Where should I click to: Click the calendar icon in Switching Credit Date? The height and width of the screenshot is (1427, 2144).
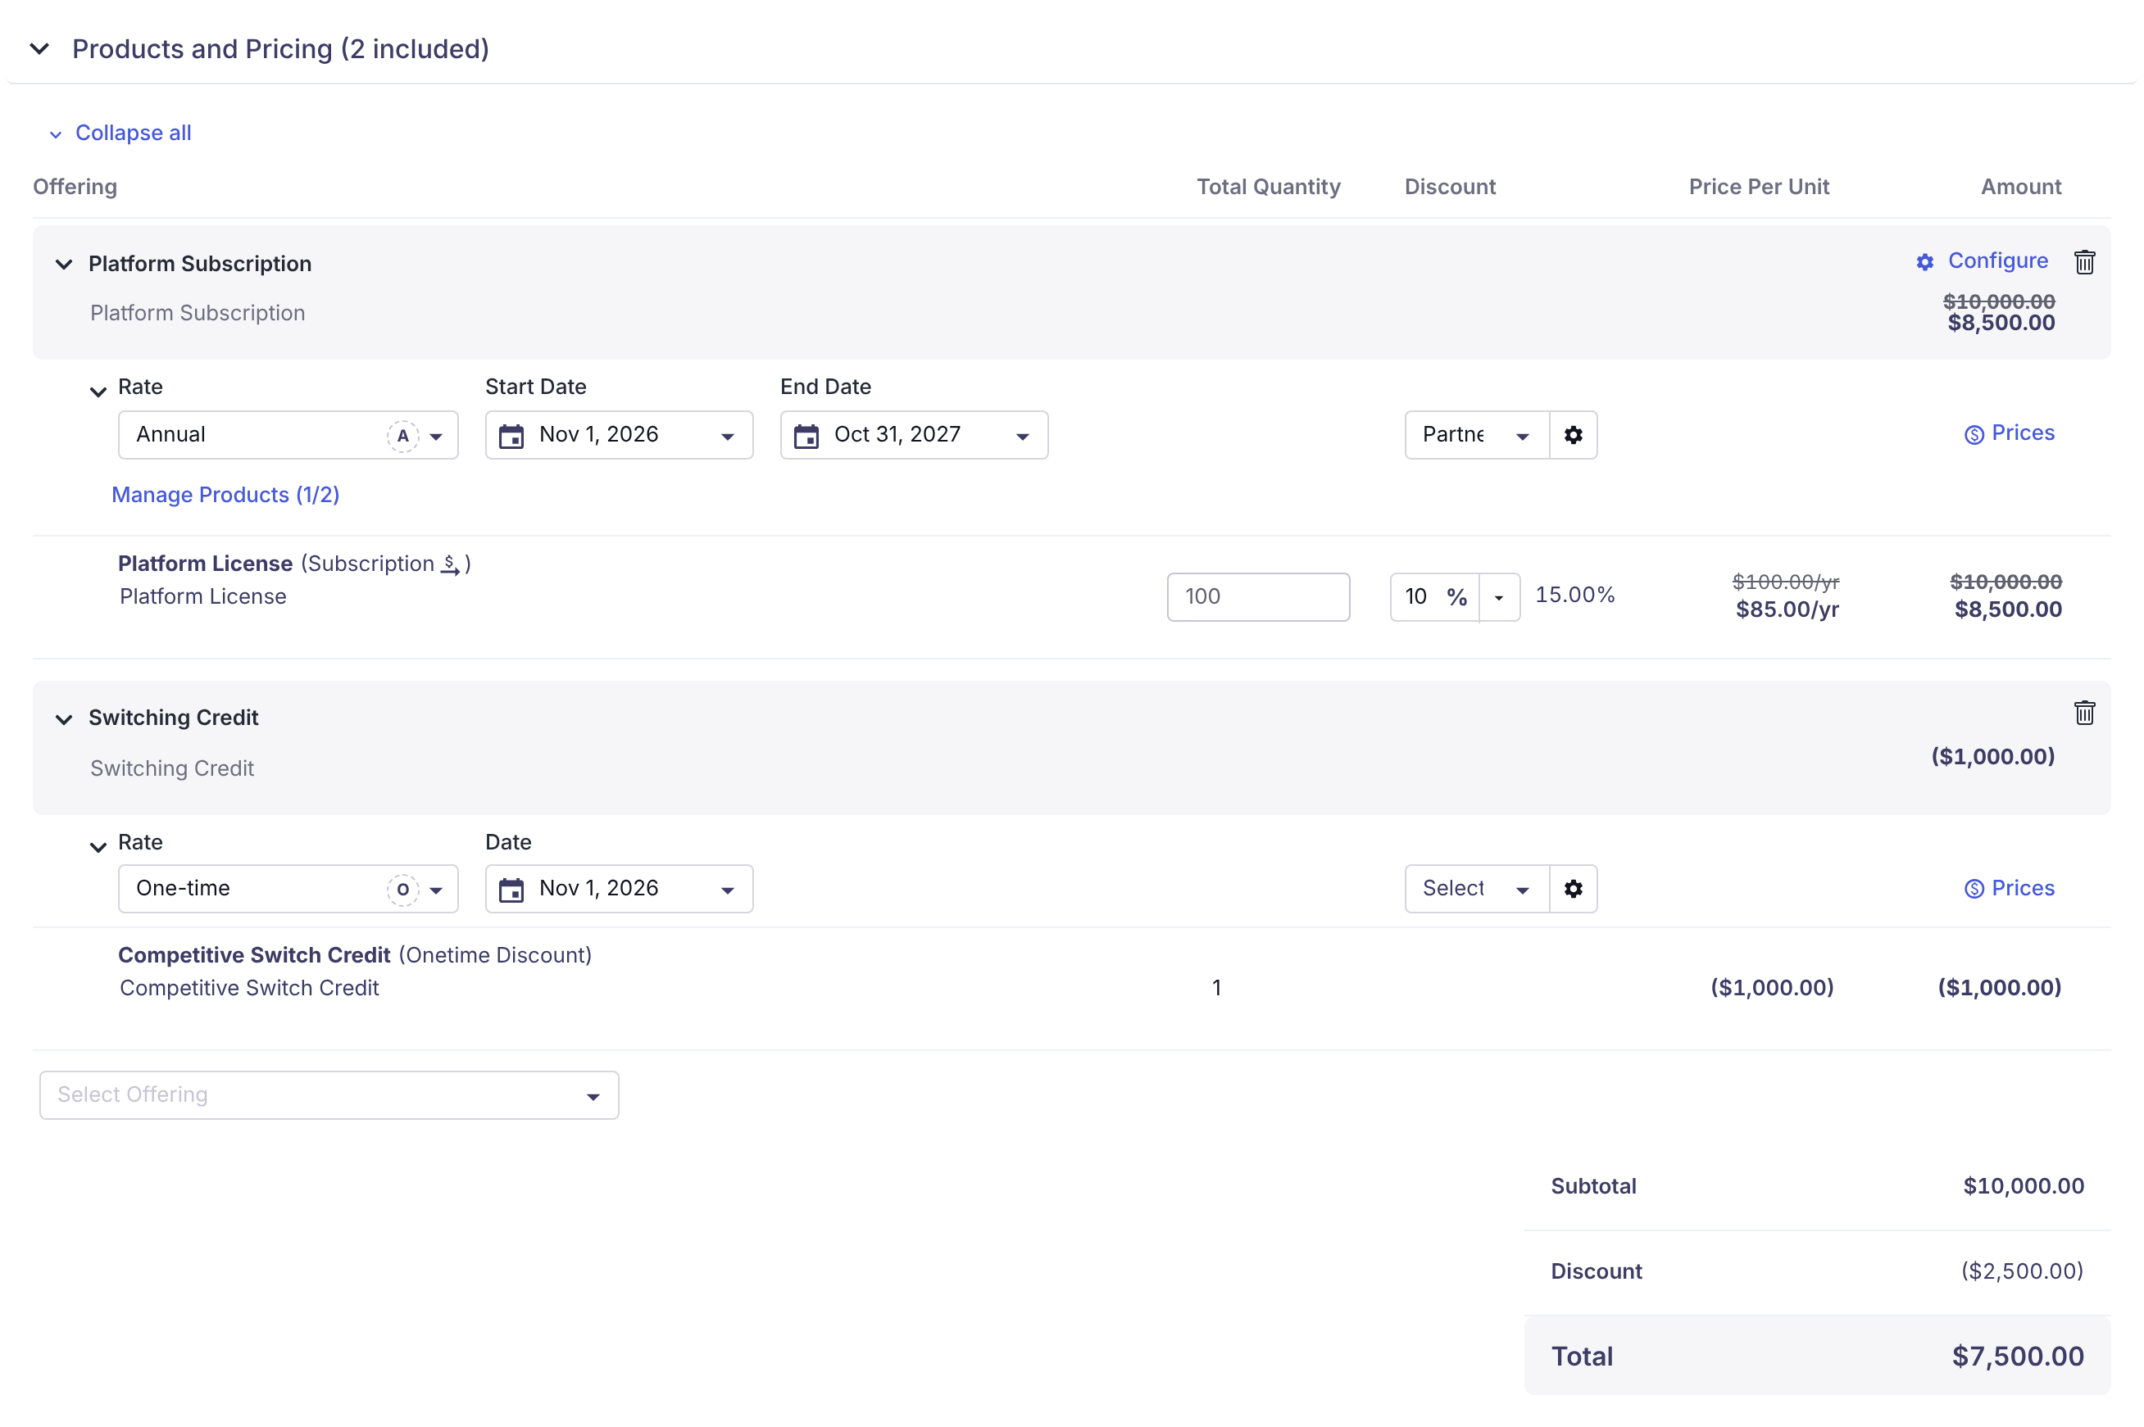[x=511, y=890]
